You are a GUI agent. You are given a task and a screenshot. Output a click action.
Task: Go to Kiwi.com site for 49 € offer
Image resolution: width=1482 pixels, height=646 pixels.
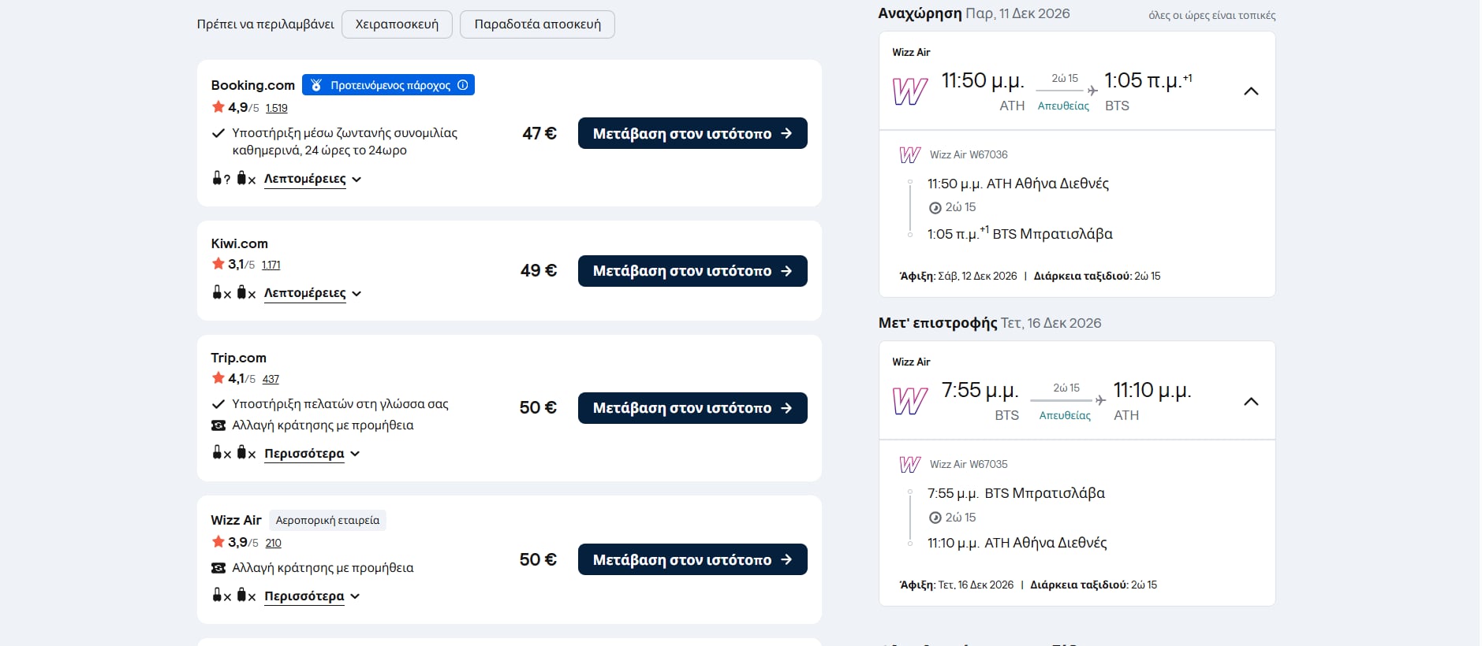pyautogui.click(x=692, y=271)
